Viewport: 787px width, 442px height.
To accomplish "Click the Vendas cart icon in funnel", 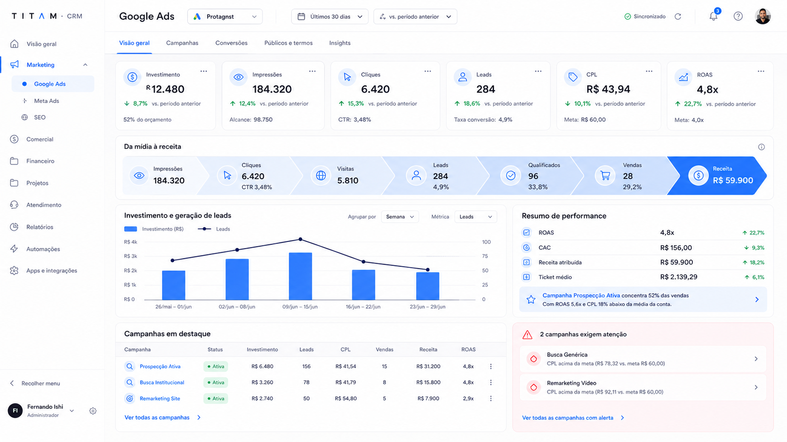I will [605, 176].
